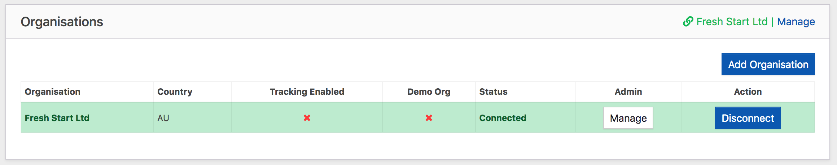Click the Manage button in Admin column
Viewport: 837px width, 165px height.
click(x=628, y=118)
